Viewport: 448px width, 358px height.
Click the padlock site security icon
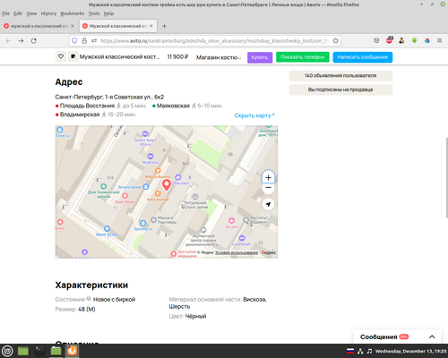pos(84,40)
